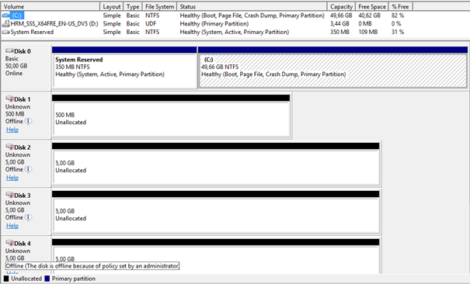This screenshot has height=284, width=470.
Task: Click the info icon beside Disk 2 Offline
Action: point(28,169)
